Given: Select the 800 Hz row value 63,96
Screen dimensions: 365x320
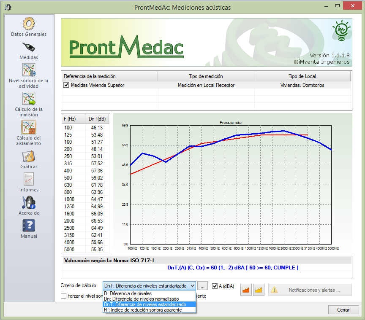Looking at the screenshot, I should pos(97,192).
